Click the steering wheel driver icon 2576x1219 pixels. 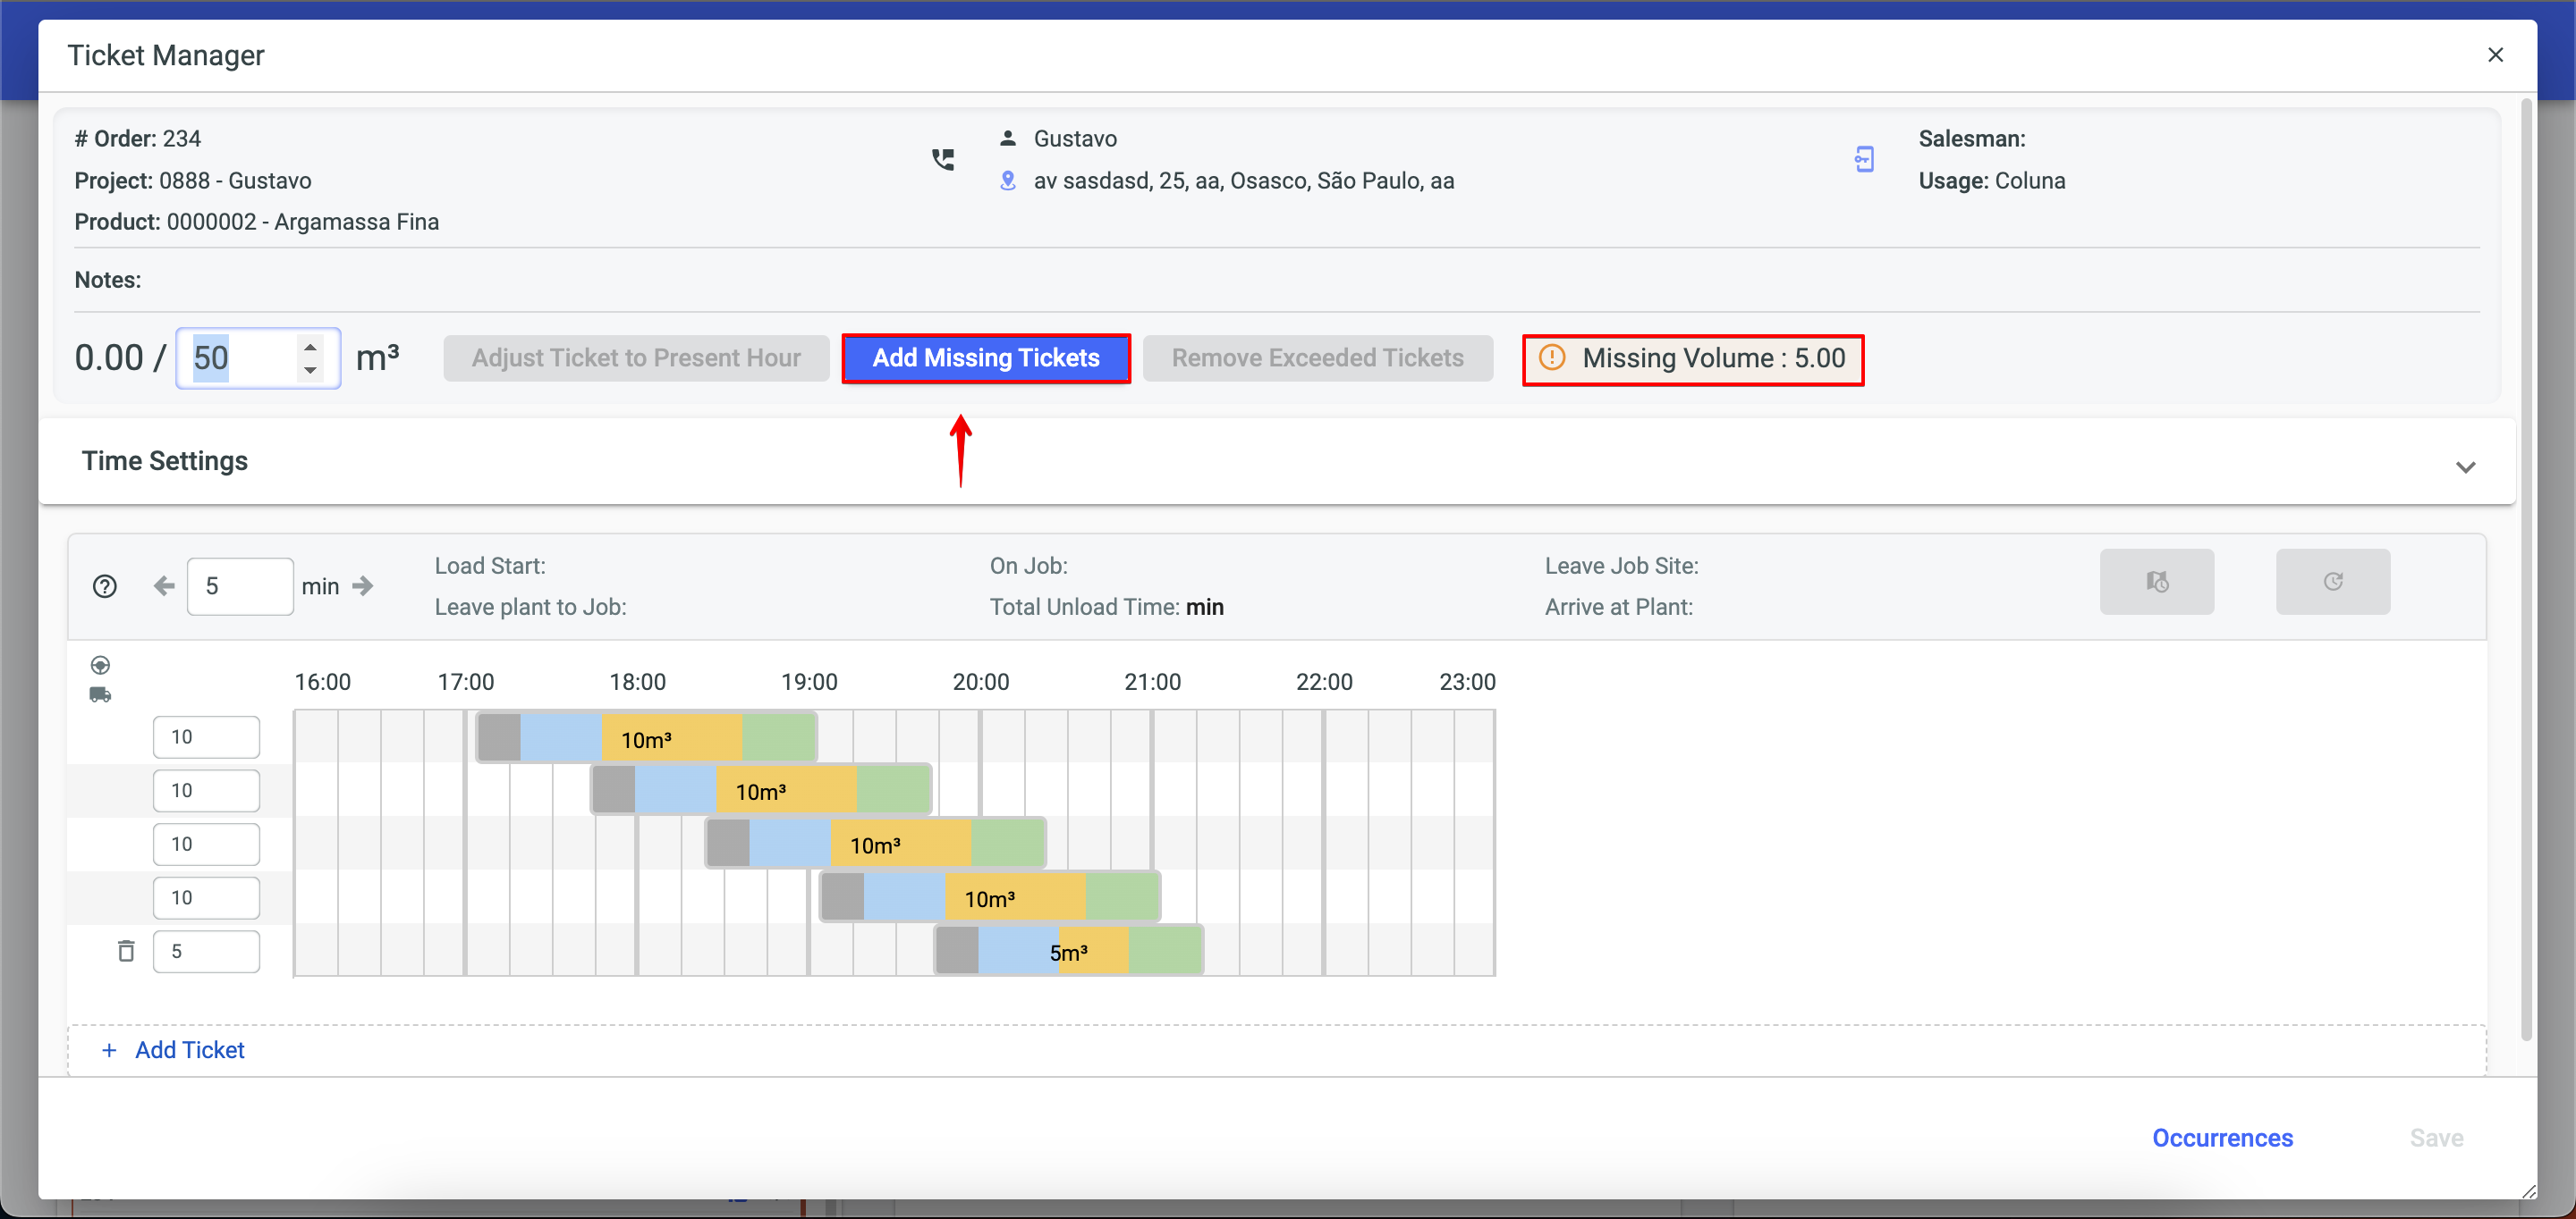[100, 666]
